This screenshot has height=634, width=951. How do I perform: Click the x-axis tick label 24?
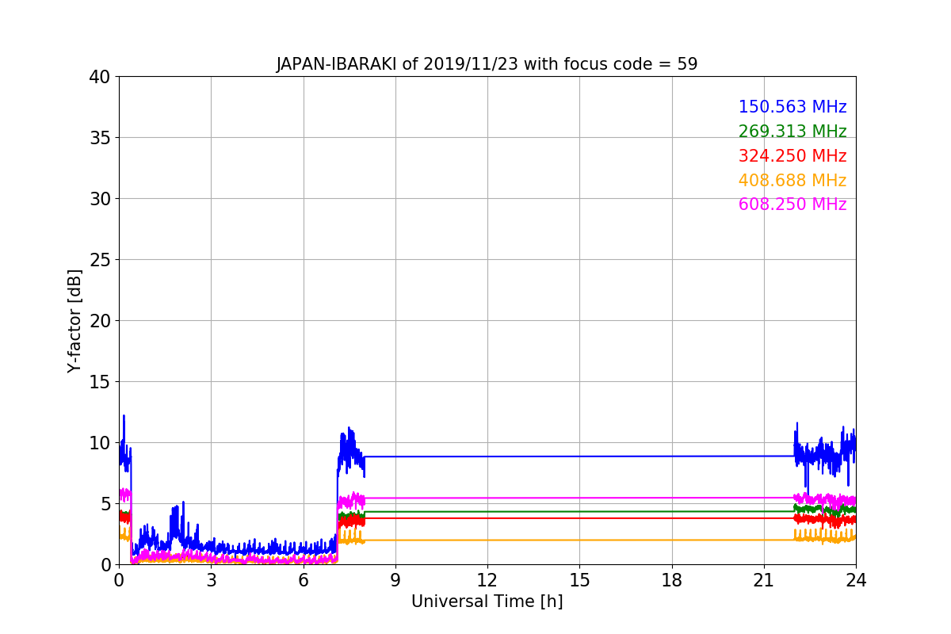[856, 580]
